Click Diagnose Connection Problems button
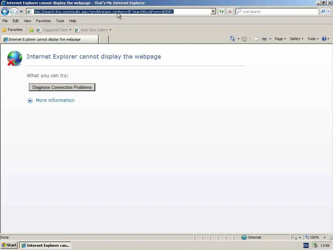The image size is (333, 250). point(62,87)
